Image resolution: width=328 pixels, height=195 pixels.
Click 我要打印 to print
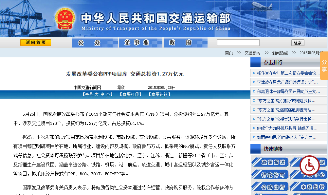click(x=131, y=94)
